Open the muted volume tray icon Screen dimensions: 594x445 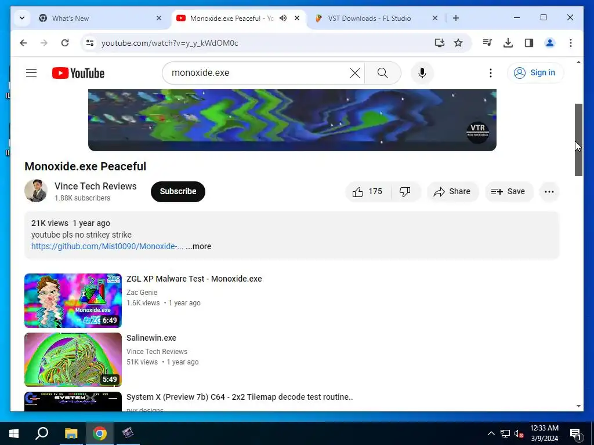519,433
